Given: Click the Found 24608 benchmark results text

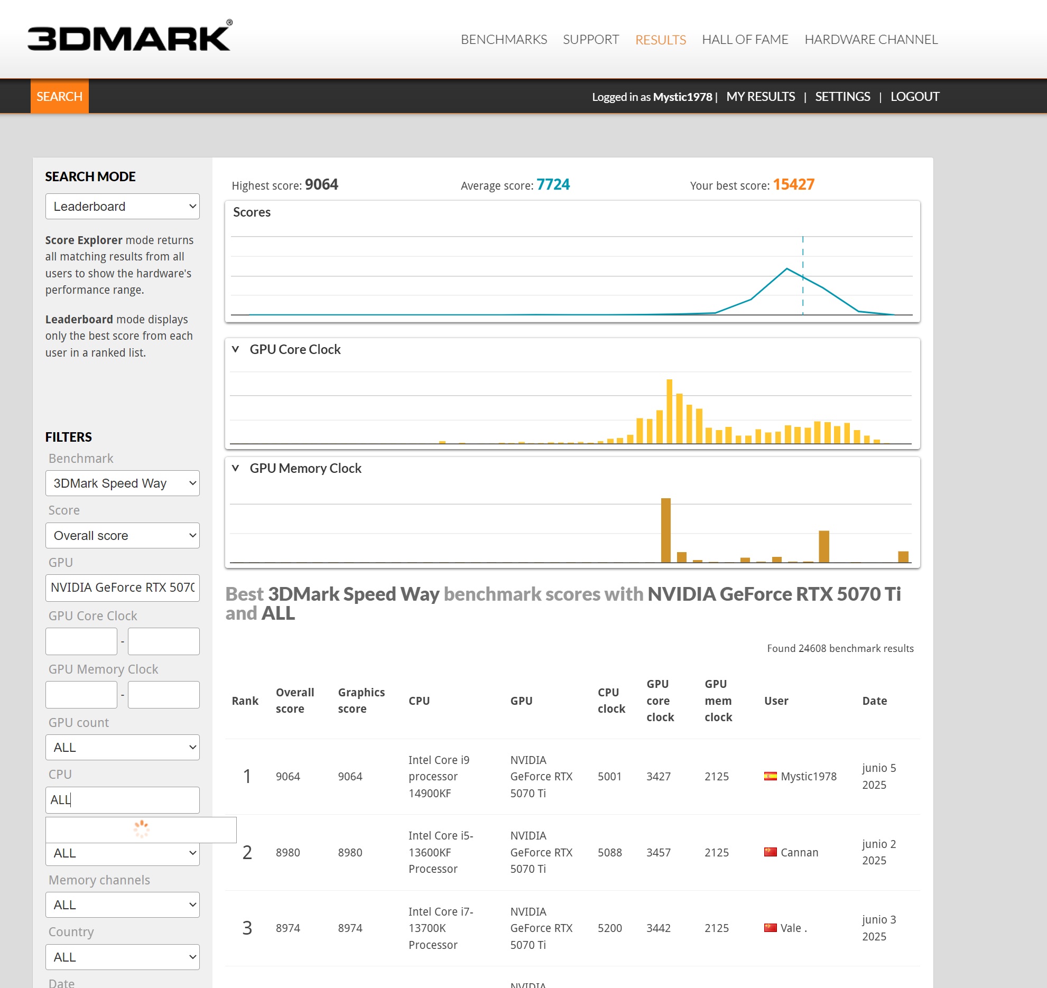Looking at the screenshot, I should [x=840, y=648].
